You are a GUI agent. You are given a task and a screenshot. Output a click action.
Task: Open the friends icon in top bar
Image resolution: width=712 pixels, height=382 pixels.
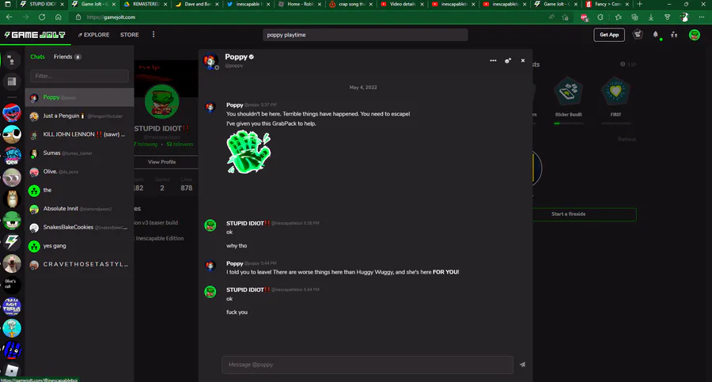(674, 35)
